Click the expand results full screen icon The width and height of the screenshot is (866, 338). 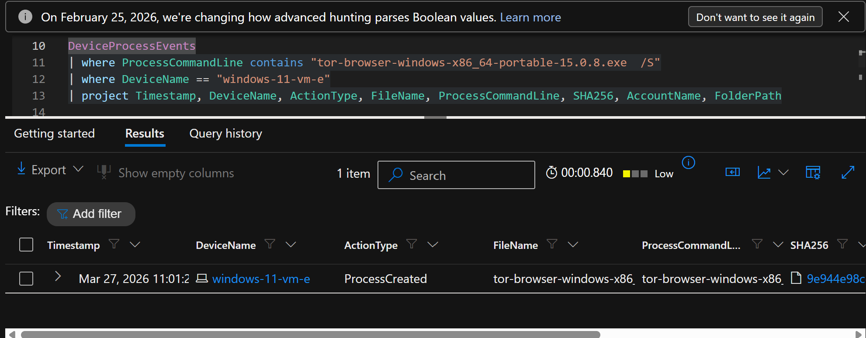tap(848, 172)
